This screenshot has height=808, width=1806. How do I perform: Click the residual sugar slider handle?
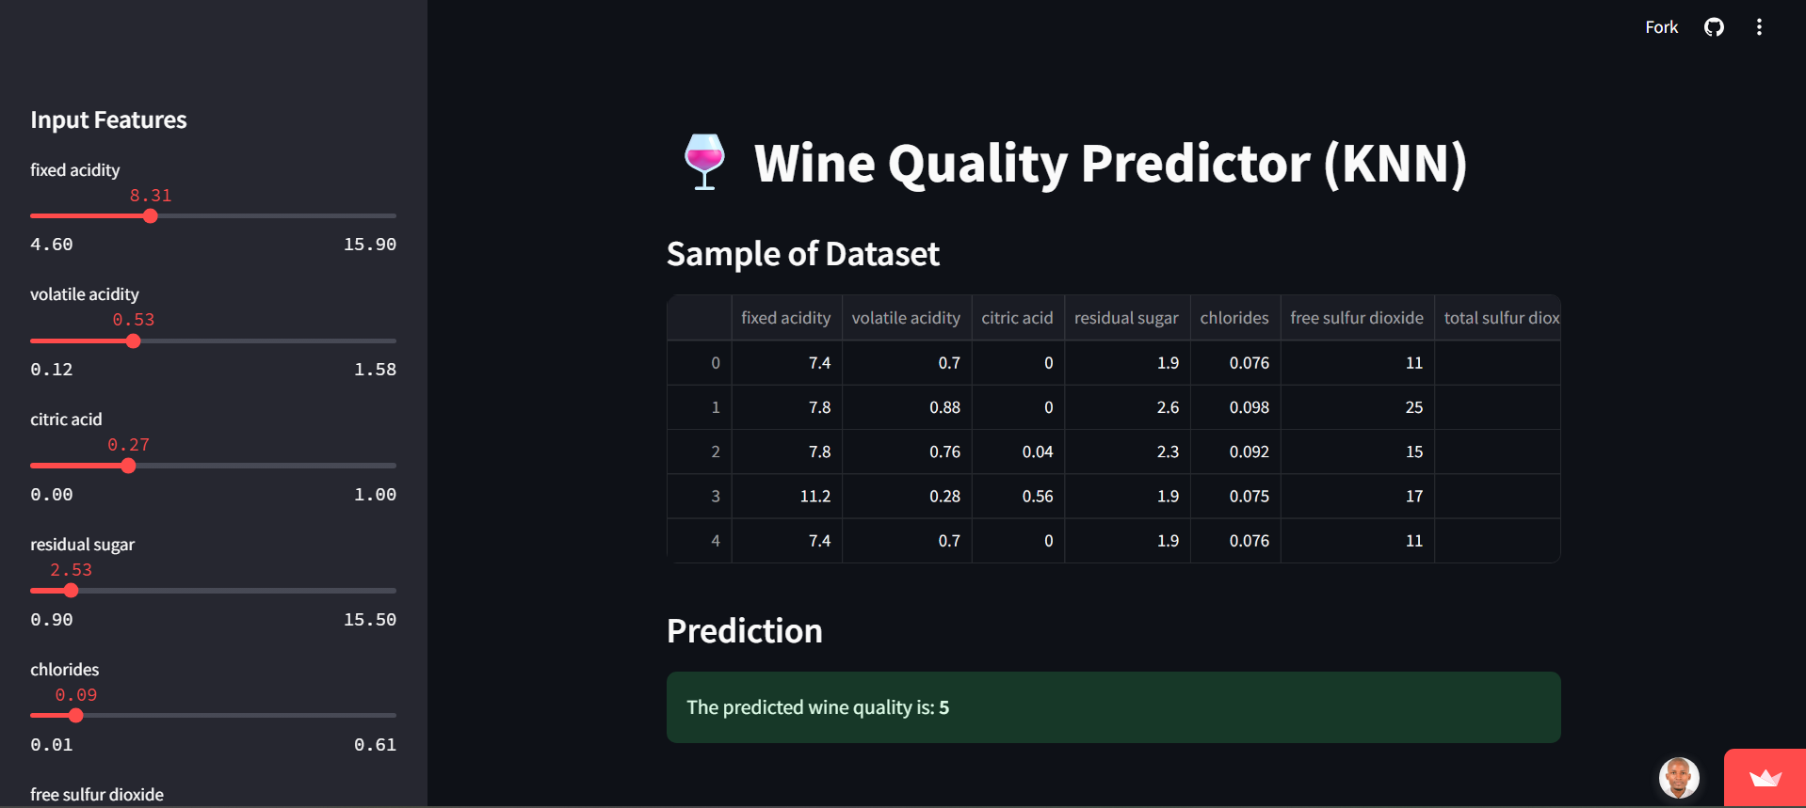(x=72, y=591)
